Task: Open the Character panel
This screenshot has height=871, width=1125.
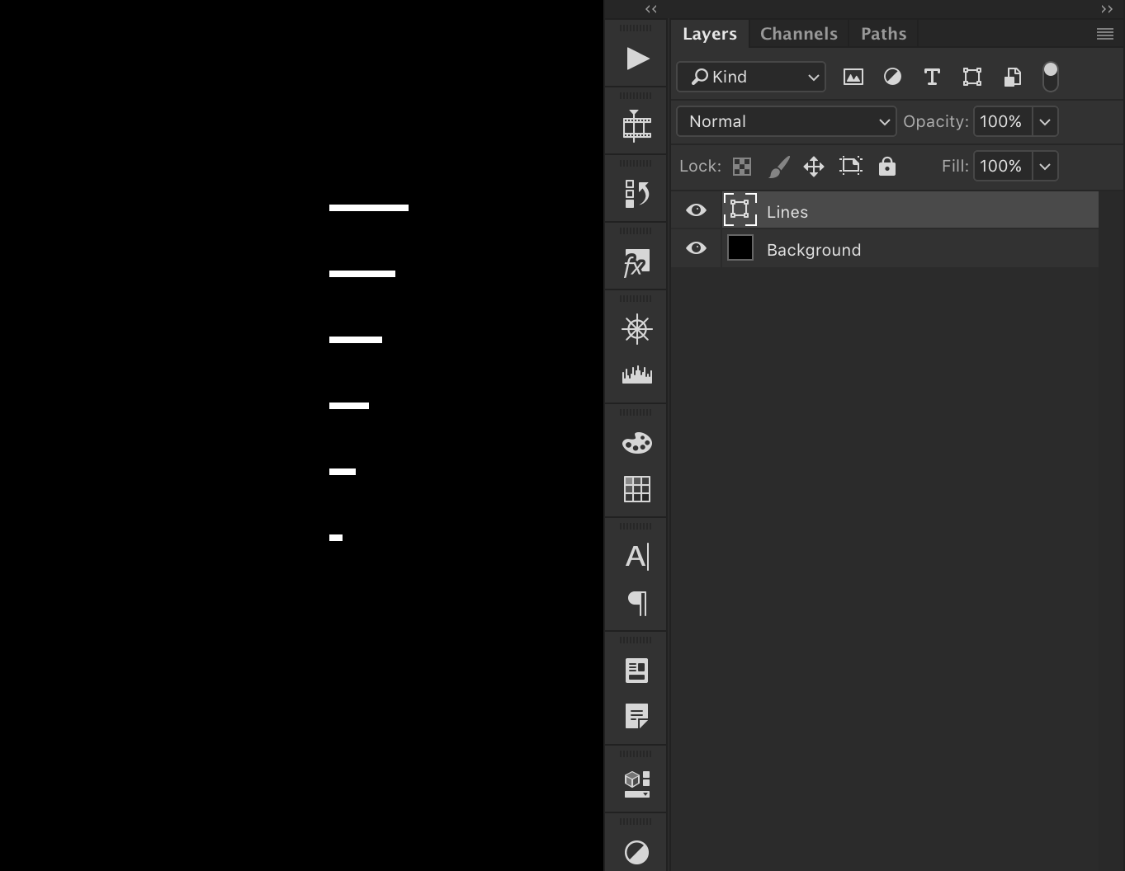Action: 636,556
